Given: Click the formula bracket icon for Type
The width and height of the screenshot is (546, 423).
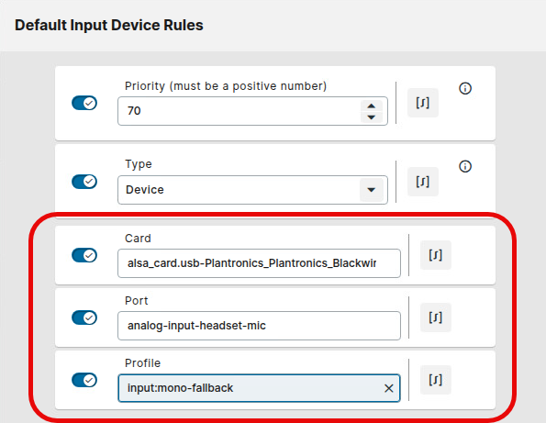Looking at the screenshot, I should [x=423, y=182].
